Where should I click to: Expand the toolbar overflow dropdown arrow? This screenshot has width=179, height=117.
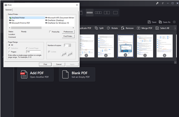coord(175,28)
